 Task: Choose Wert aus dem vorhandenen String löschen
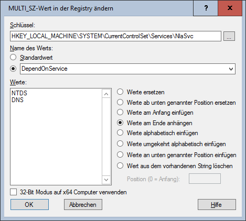coord(120,165)
